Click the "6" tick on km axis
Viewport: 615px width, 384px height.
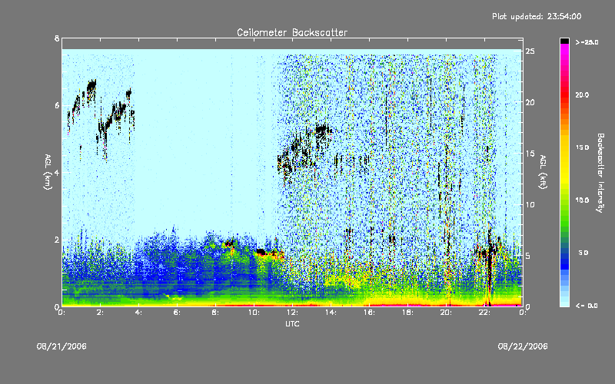pos(57,105)
